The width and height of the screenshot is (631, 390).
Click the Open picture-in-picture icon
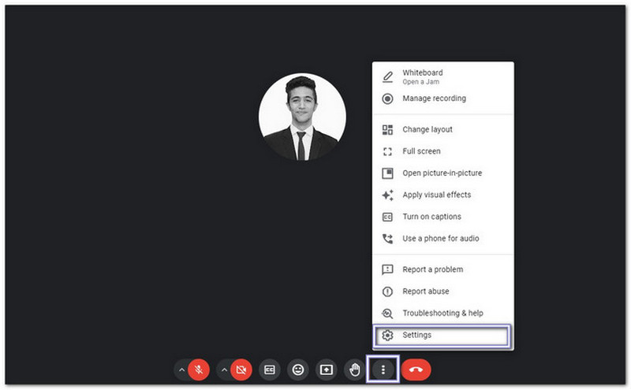[387, 173]
